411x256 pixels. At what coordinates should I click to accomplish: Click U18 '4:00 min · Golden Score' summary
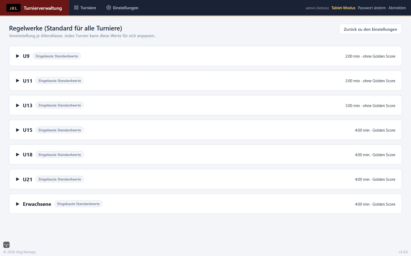pyautogui.click(x=375, y=155)
